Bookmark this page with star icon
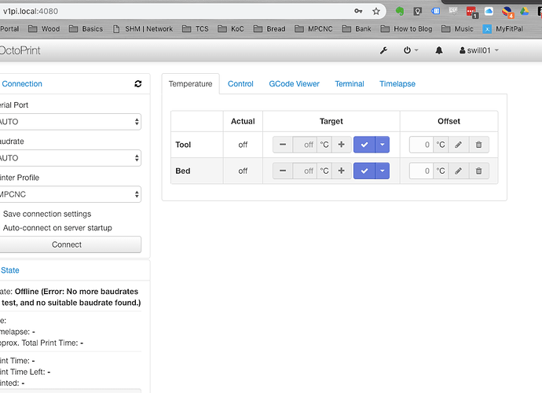The image size is (542, 393). click(376, 12)
